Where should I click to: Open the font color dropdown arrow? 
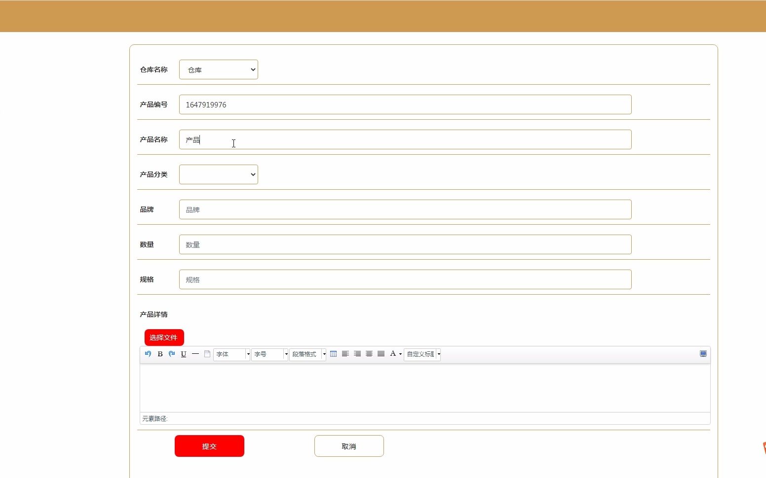point(400,354)
